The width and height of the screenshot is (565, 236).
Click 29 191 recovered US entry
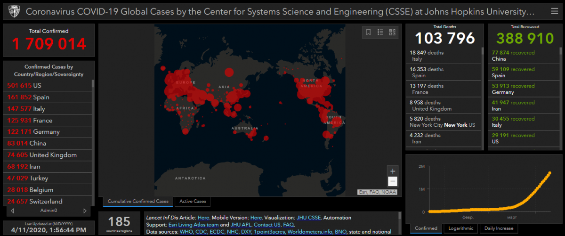[x=524, y=138]
